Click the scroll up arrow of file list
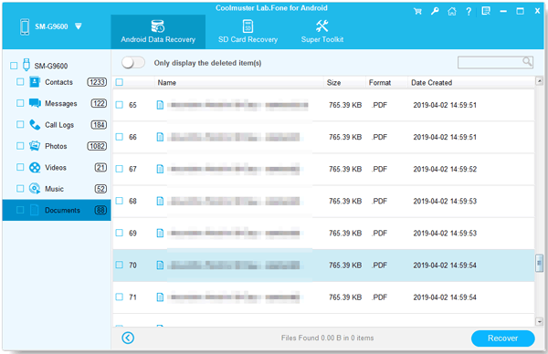Viewport: 548px width, 354px height. (x=539, y=81)
